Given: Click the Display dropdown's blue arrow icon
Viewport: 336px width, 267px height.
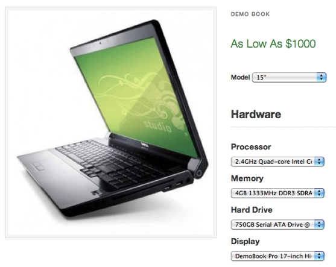Looking at the screenshot, I should (x=319, y=256).
